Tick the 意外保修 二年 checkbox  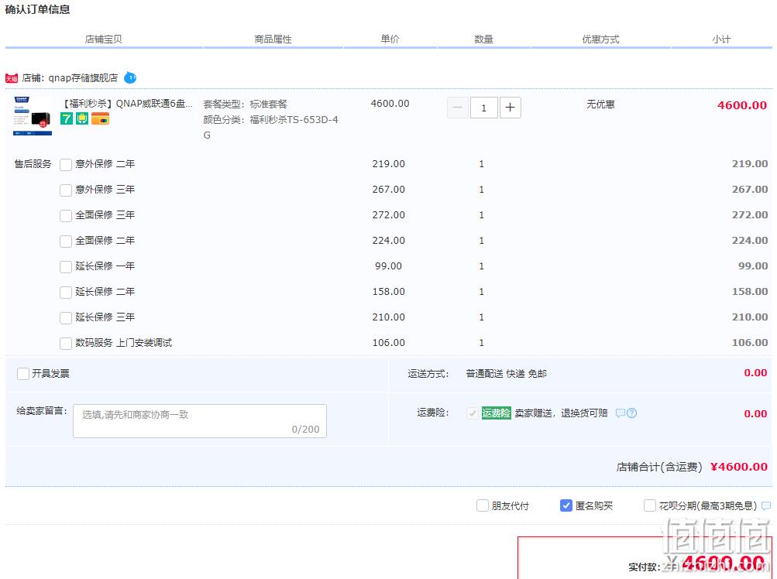coord(66,164)
